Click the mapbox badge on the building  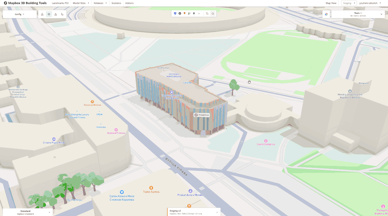(x=202, y=115)
